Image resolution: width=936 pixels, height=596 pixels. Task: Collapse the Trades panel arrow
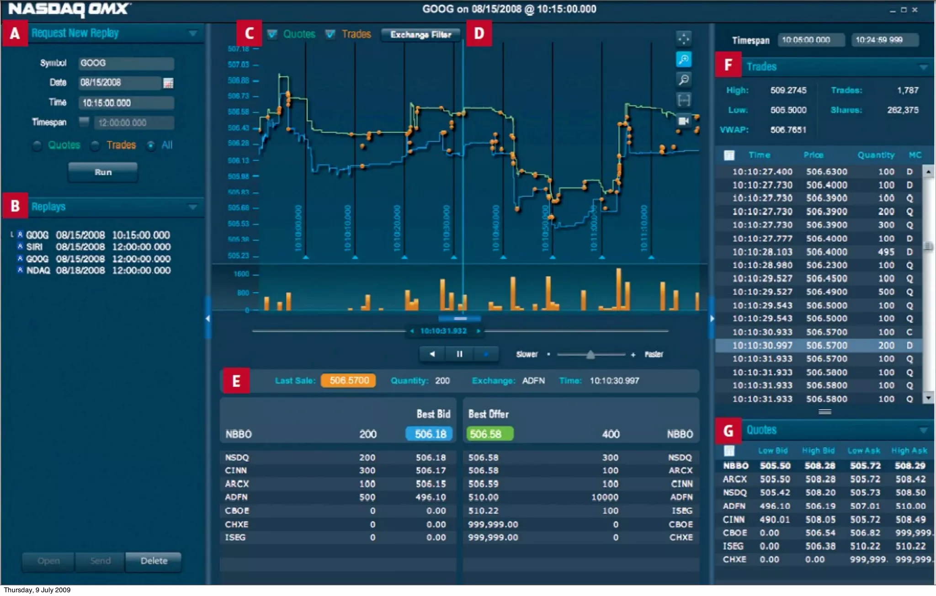(923, 67)
